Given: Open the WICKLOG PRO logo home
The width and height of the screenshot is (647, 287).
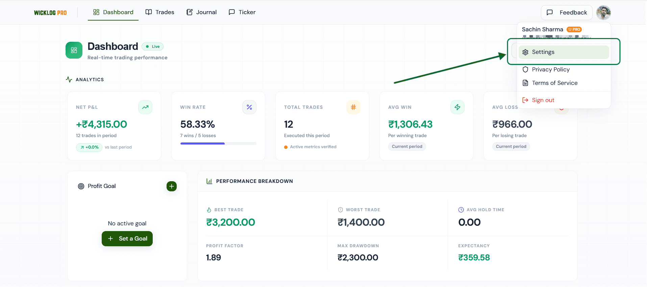Looking at the screenshot, I should click(50, 13).
